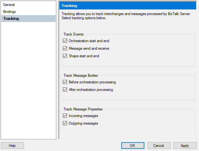Select General in the left navigation list
The image size is (199, 151).
(x=9, y=5)
